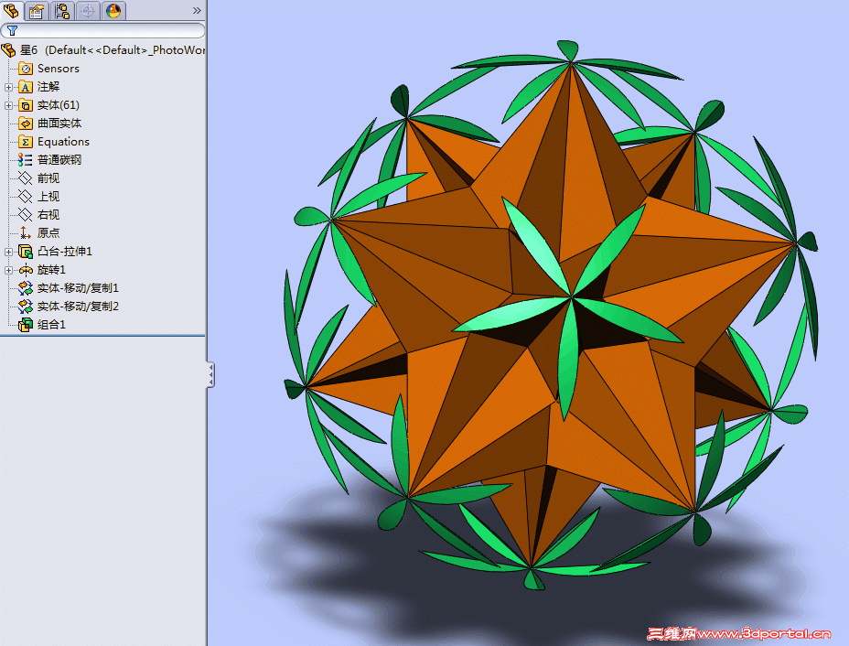
Task: Select the 实体-移动/复制1 label
Action: (78, 288)
